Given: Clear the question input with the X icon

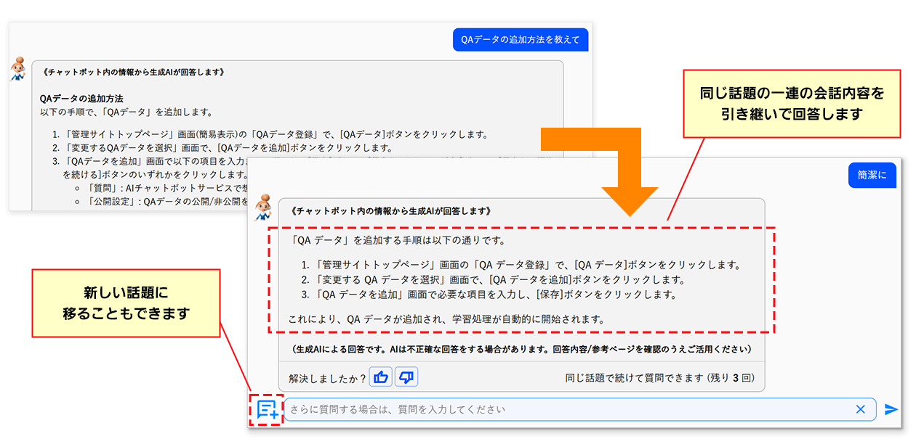Looking at the screenshot, I should point(860,410).
